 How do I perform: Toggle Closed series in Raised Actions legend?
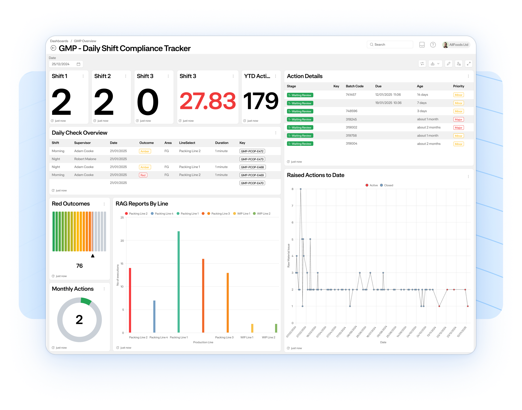click(x=387, y=185)
